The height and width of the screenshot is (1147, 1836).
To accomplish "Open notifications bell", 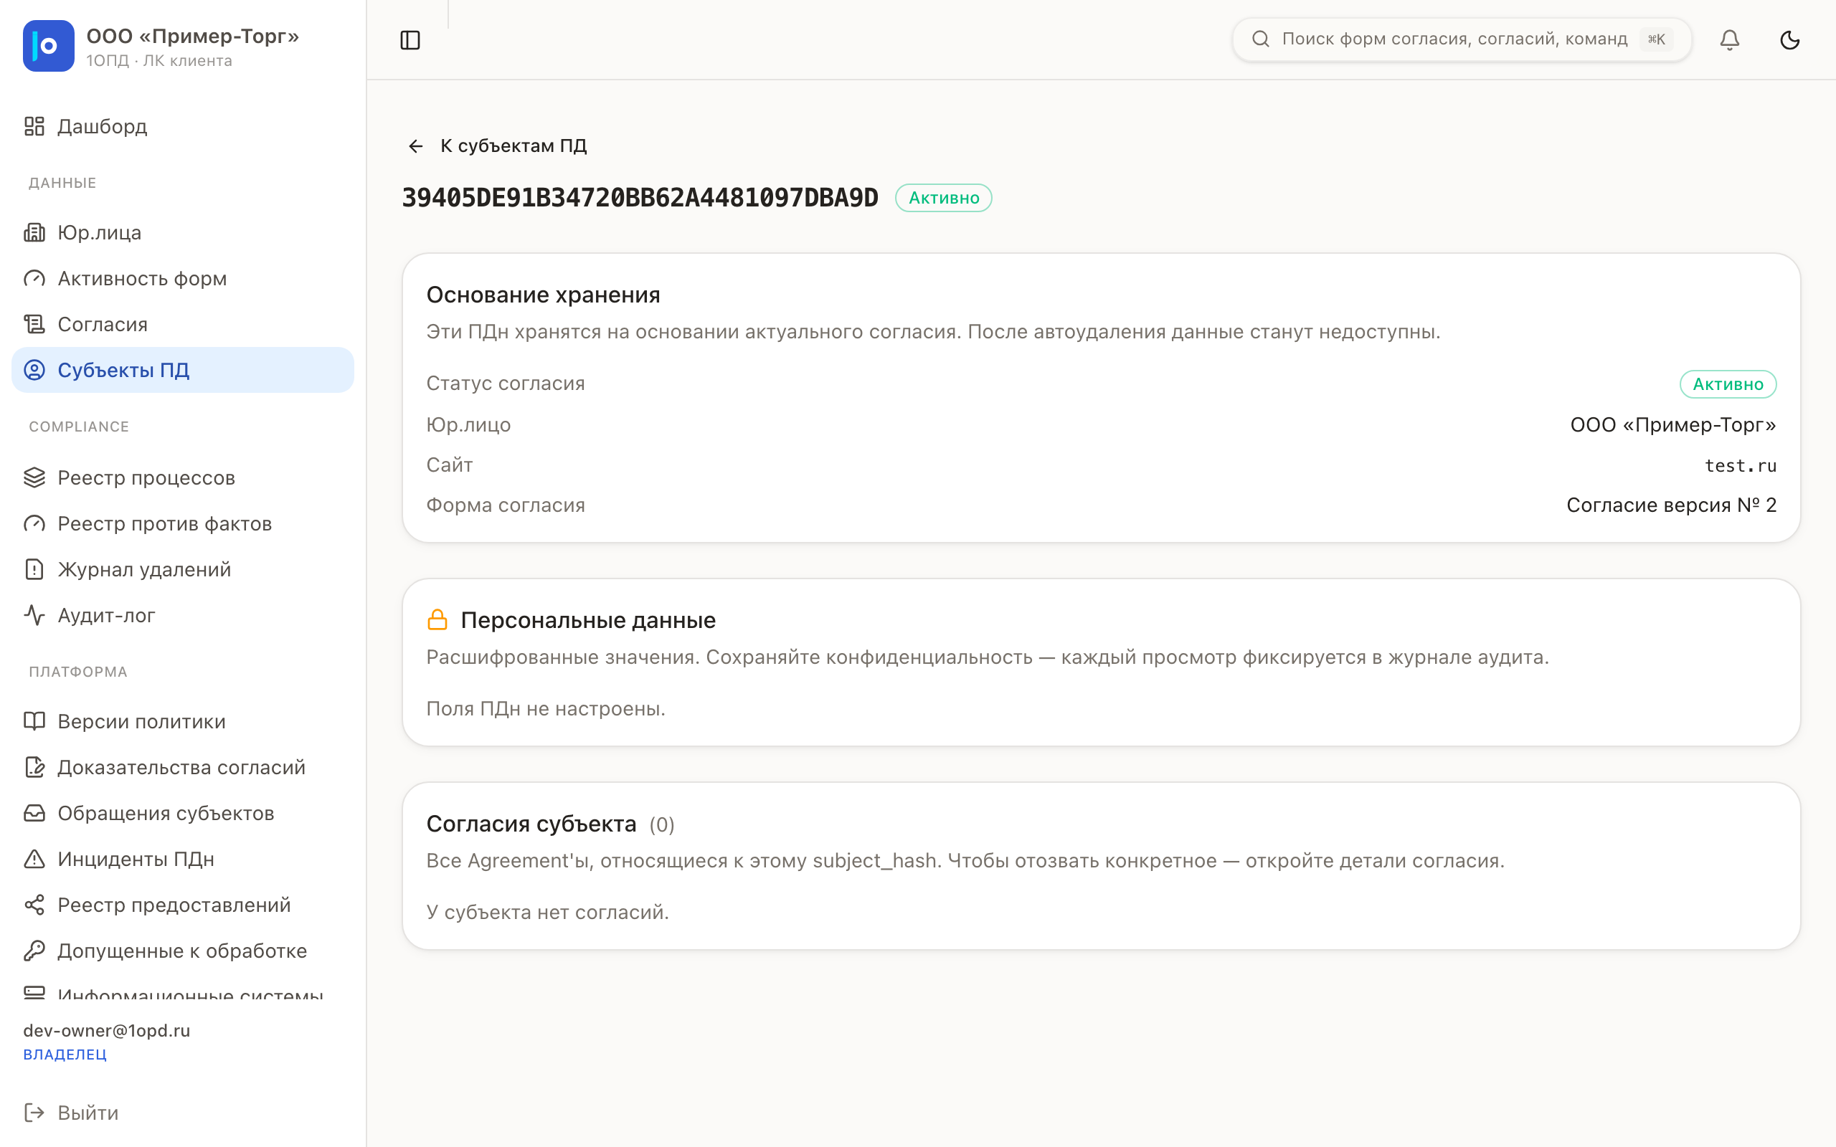I will click(1729, 39).
